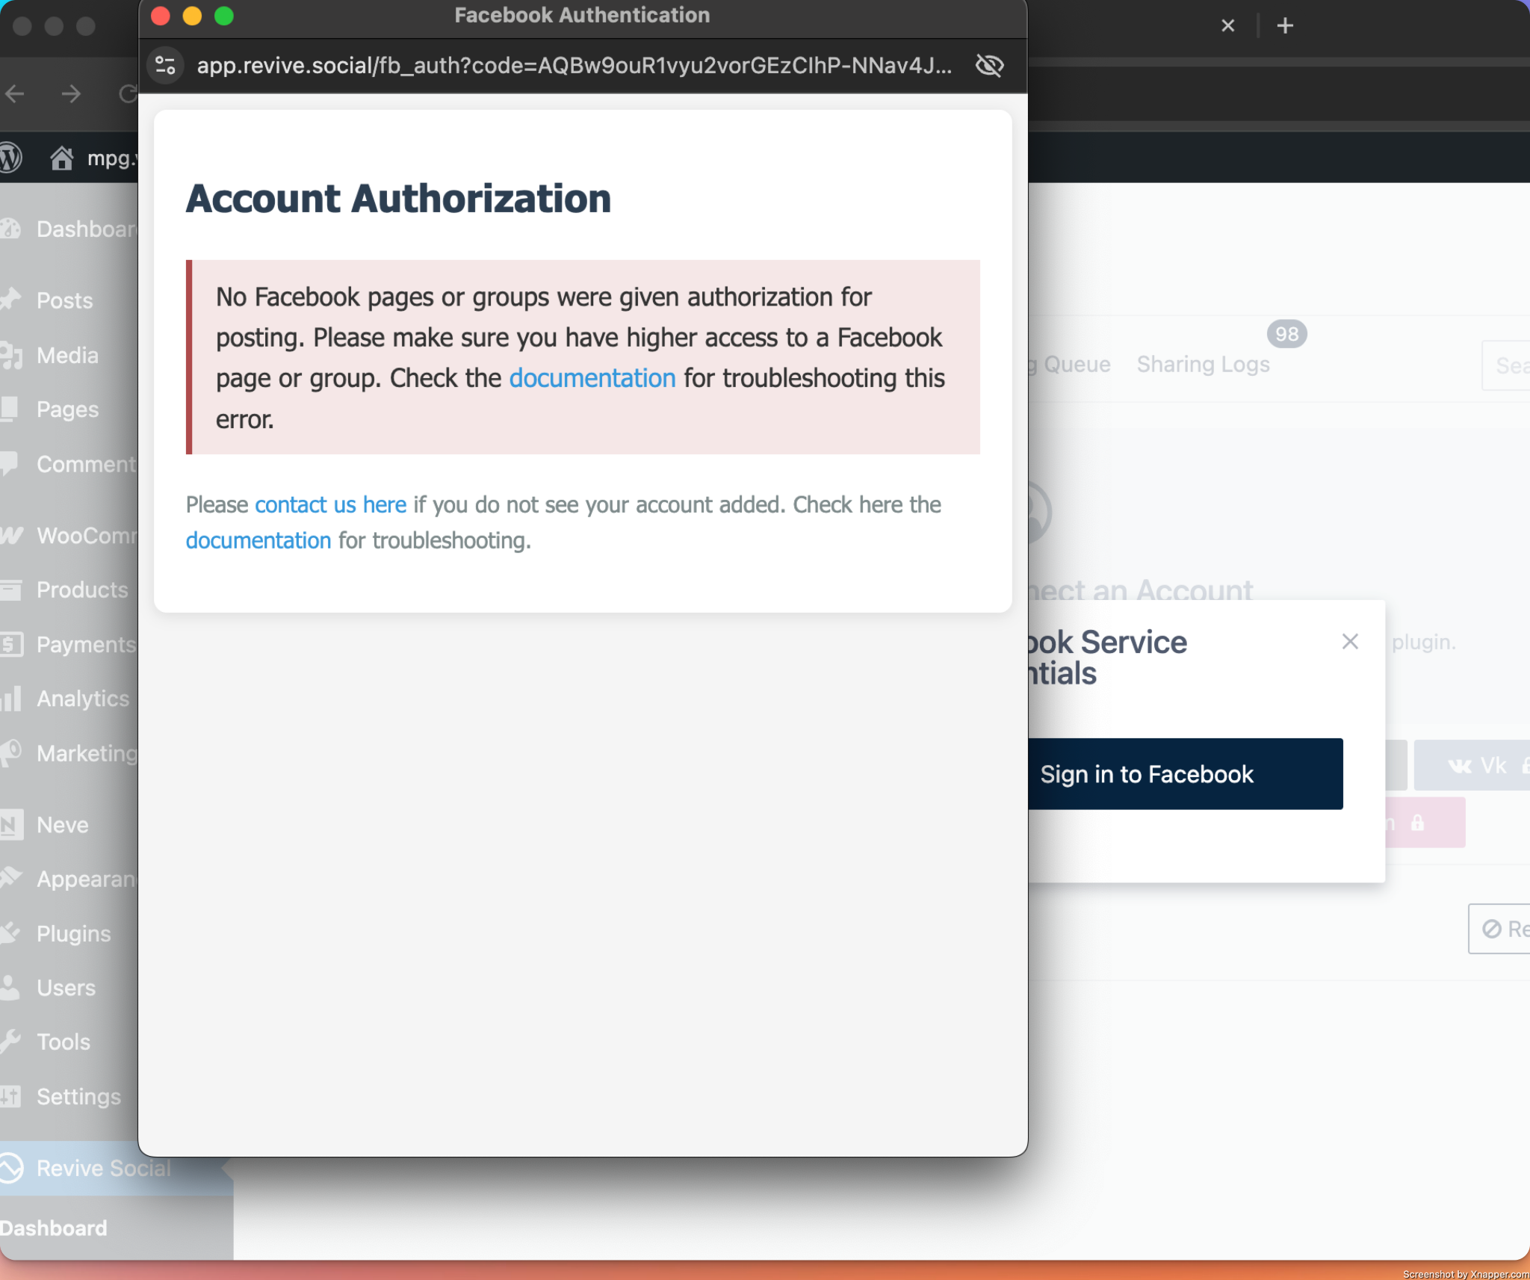Viewport: 1530px width, 1280px height.
Task: Close the Facebook Service Credentials dialog
Action: tap(1349, 642)
